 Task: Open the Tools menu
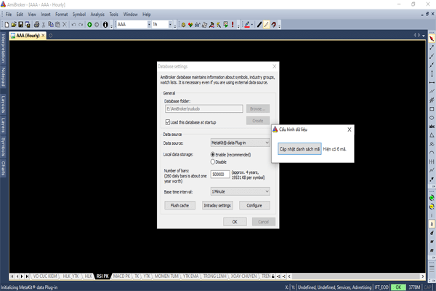pyautogui.click(x=113, y=15)
